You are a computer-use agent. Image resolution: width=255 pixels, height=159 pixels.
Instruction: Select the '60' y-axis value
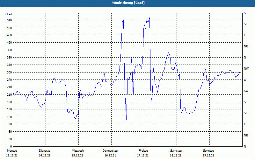(x=10, y=132)
